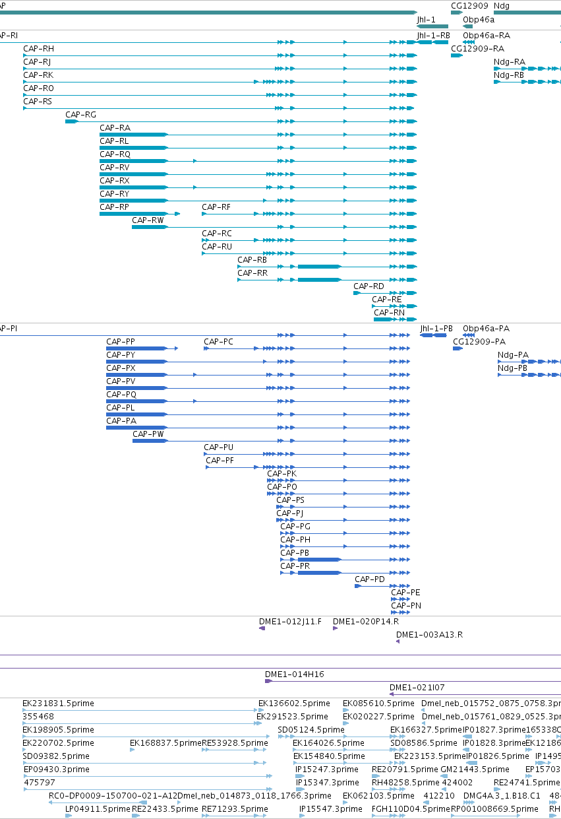Select the CAP-RJ transcript label
The height and width of the screenshot is (819, 561).
point(37,62)
